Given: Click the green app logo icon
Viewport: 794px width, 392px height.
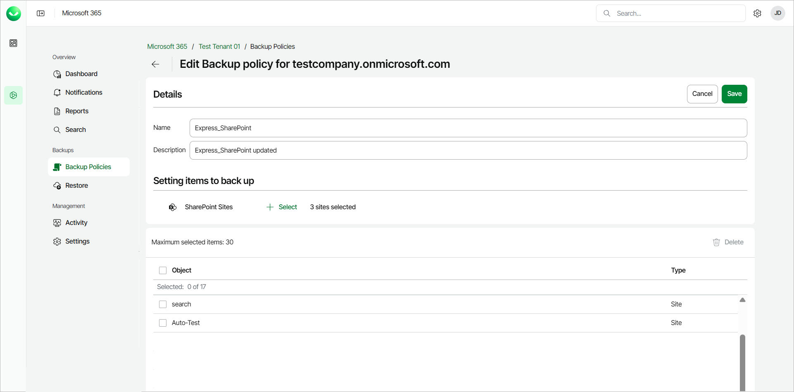Looking at the screenshot, I should point(14,14).
